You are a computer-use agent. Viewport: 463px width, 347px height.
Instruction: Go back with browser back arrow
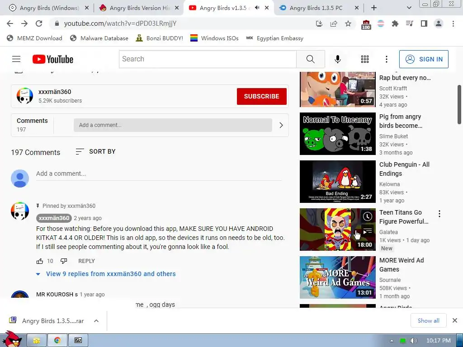[x=10, y=23]
